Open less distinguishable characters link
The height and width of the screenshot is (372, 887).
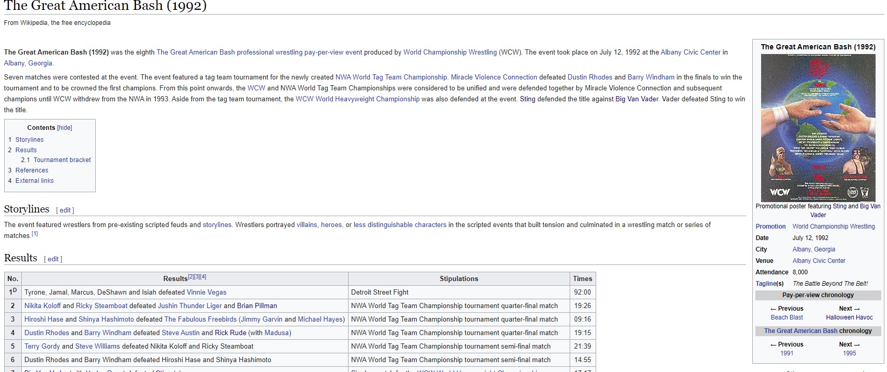[400, 225]
